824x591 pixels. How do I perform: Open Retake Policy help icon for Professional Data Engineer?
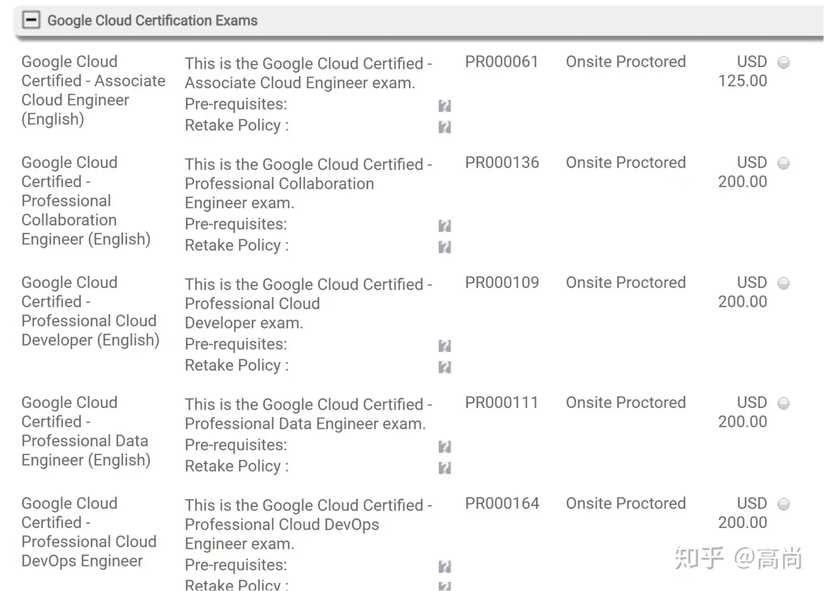[x=445, y=468]
